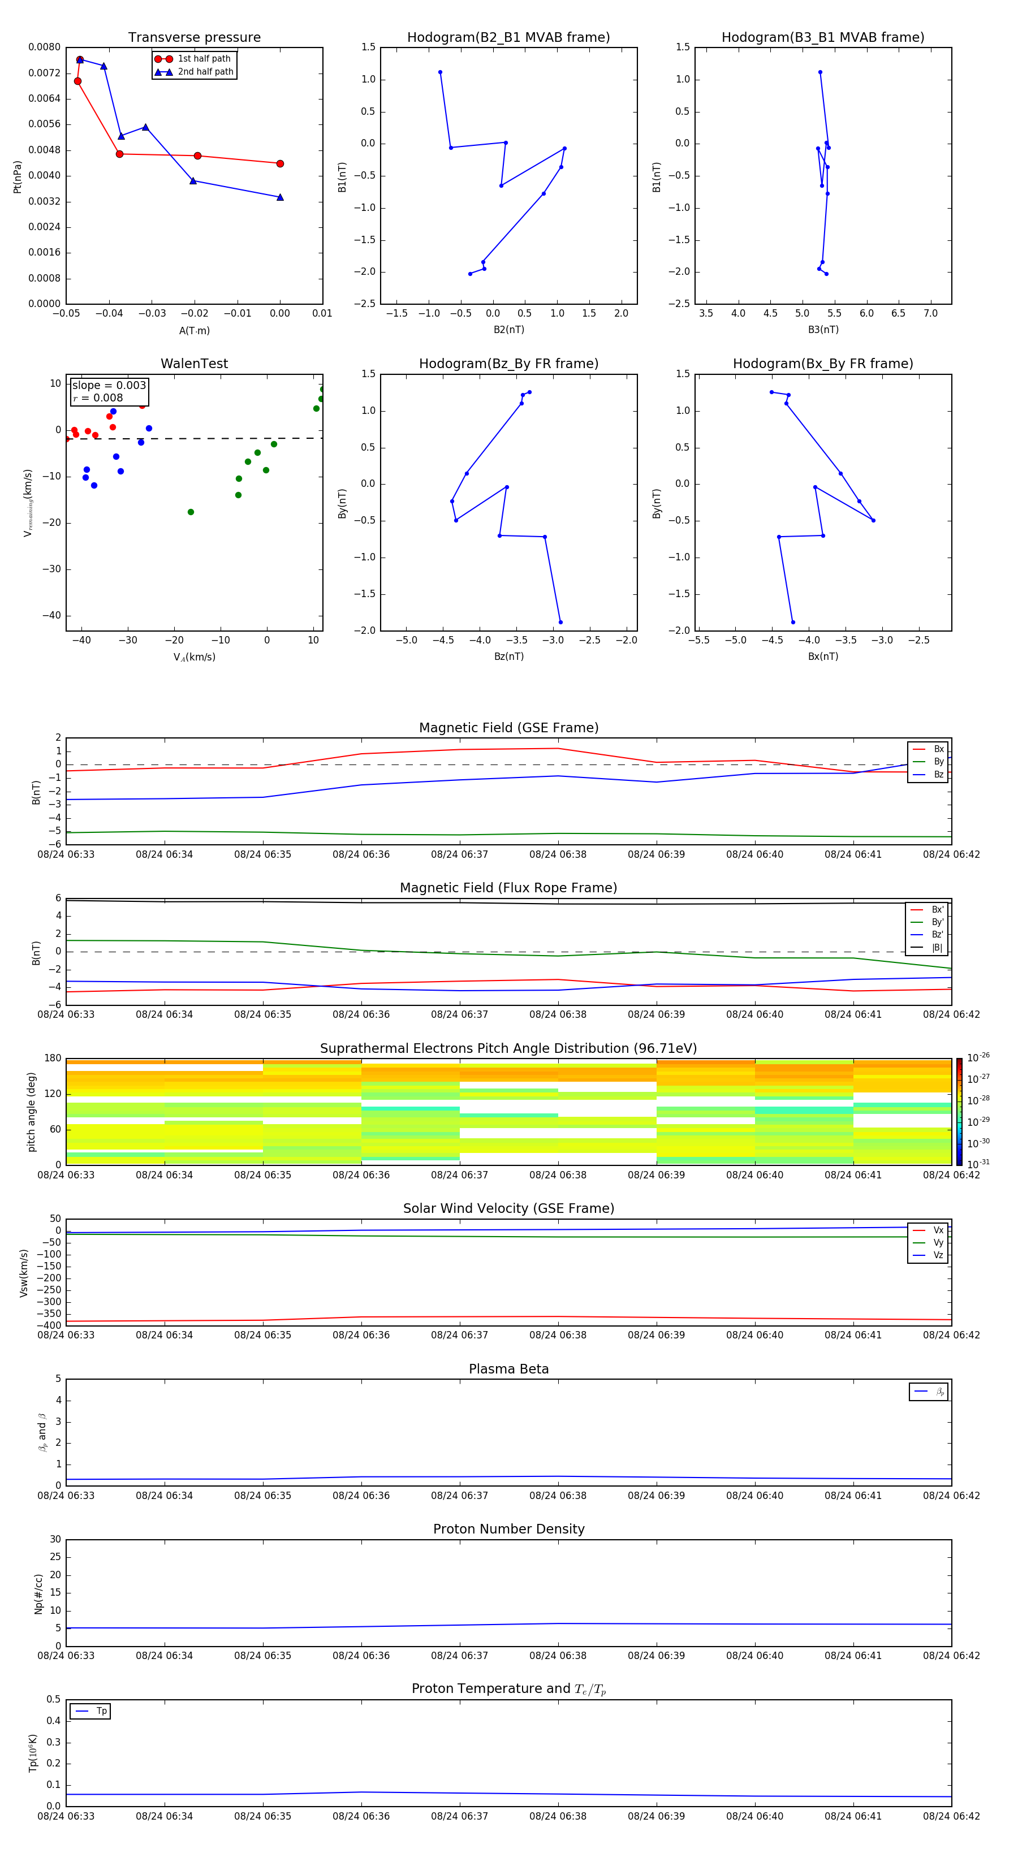
Task: Click the 'Magnetic Field (Flux Rope Frame)' title
Action: [x=508, y=888]
